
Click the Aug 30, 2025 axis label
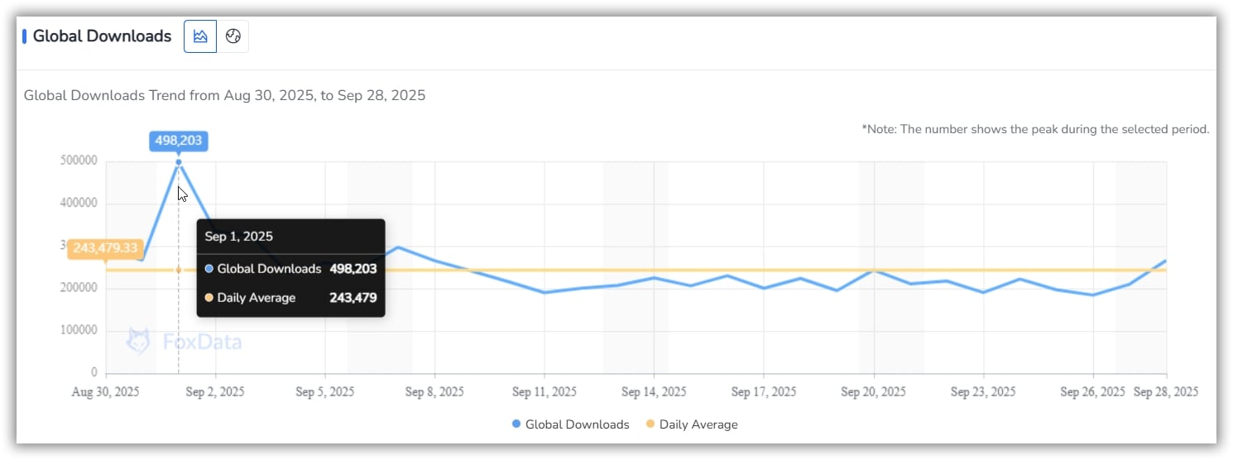pyautogui.click(x=106, y=392)
